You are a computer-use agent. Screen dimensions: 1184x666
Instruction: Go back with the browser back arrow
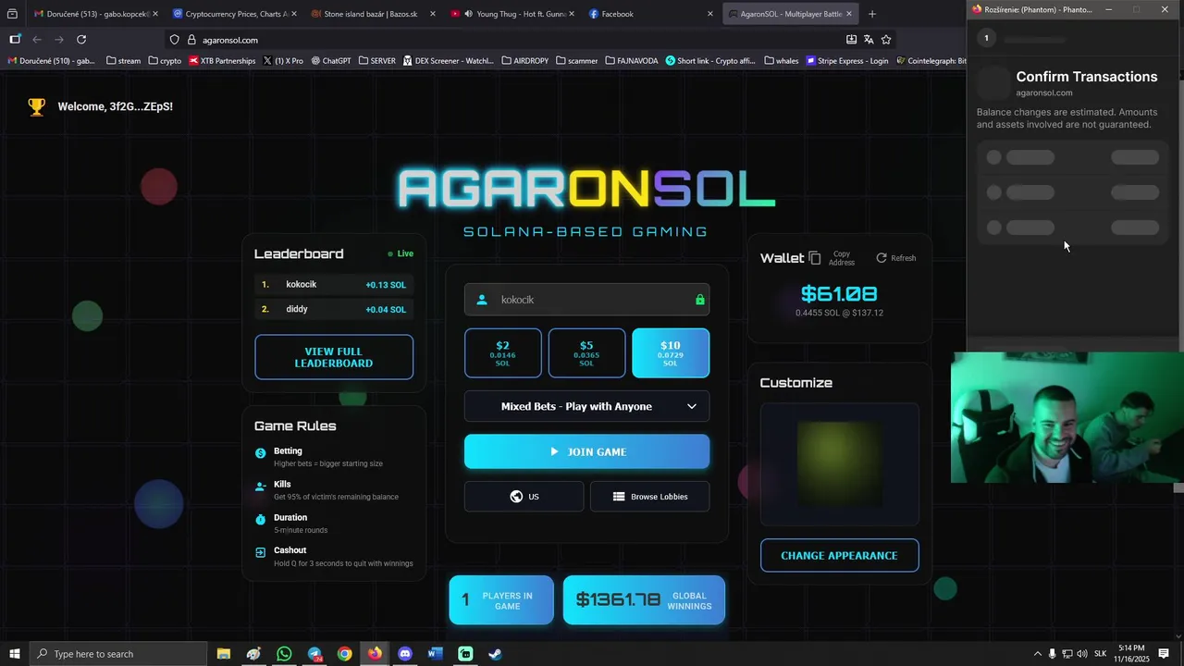pyautogui.click(x=37, y=40)
